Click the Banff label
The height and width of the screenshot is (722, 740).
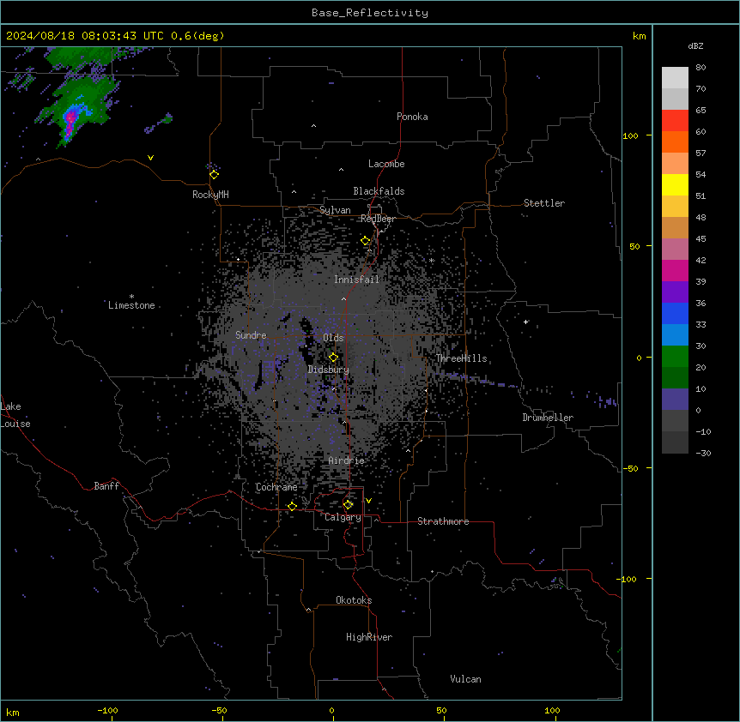coord(106,486)
